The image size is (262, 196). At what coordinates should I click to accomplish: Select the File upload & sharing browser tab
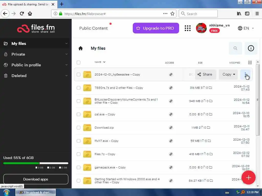pyautogui.click(x=28, y=4)
